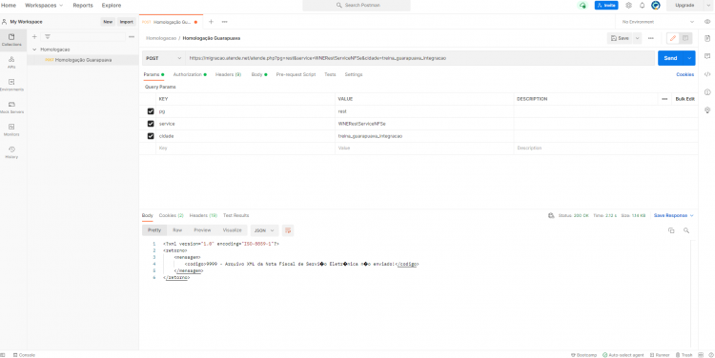Switch to response Headers (19) tab
The height and width of the screenshot is (358, 715).
[203, 215]
